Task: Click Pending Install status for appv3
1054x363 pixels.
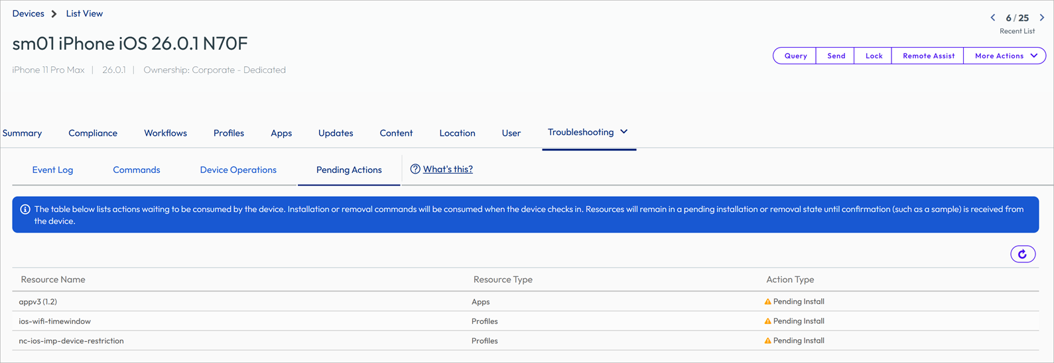Action: click(x=799, y=301)
